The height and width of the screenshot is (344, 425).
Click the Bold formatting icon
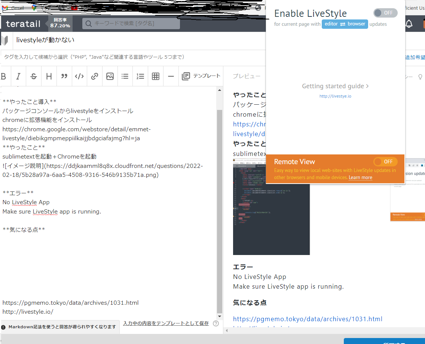pos(4,76)
